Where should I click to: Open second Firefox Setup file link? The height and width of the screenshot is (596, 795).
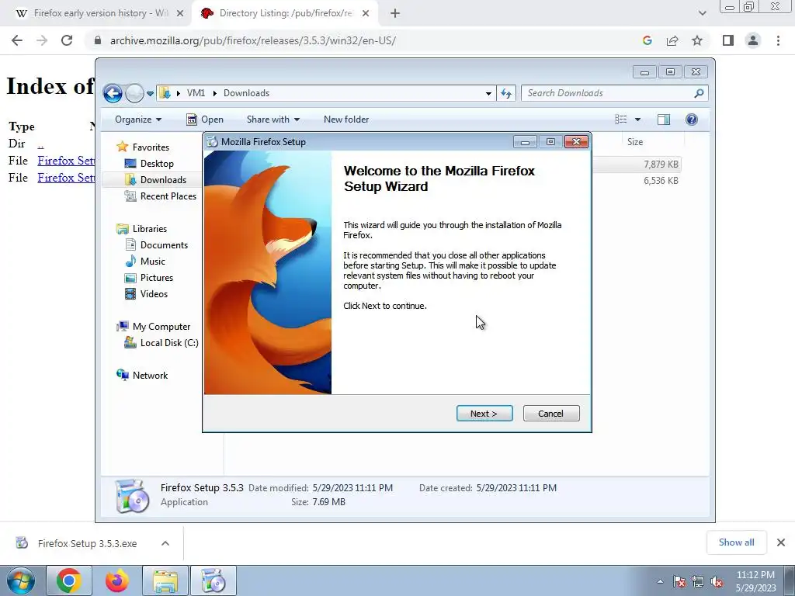pos(66,178)
